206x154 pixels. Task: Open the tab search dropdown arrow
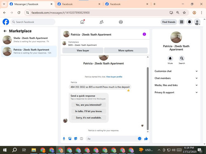(x=4, y=4)
